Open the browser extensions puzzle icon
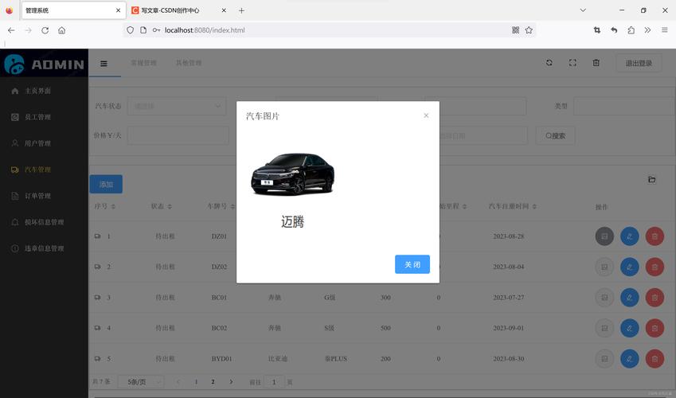The width and height of the screenshot is (676, 398). [631, 30]
